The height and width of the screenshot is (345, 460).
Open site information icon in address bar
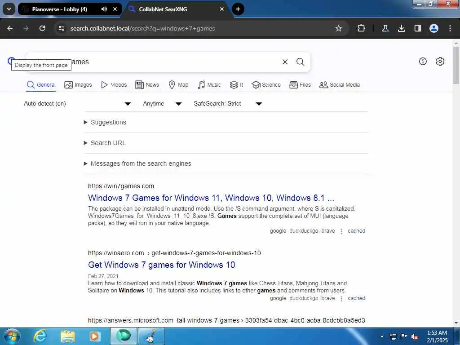click(61, 28)
